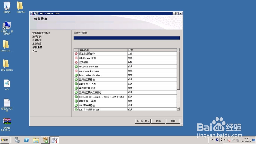The image size is (256, 144).
Task: Click the feature list scroll down arrow
Action: (x=178, y=109)
